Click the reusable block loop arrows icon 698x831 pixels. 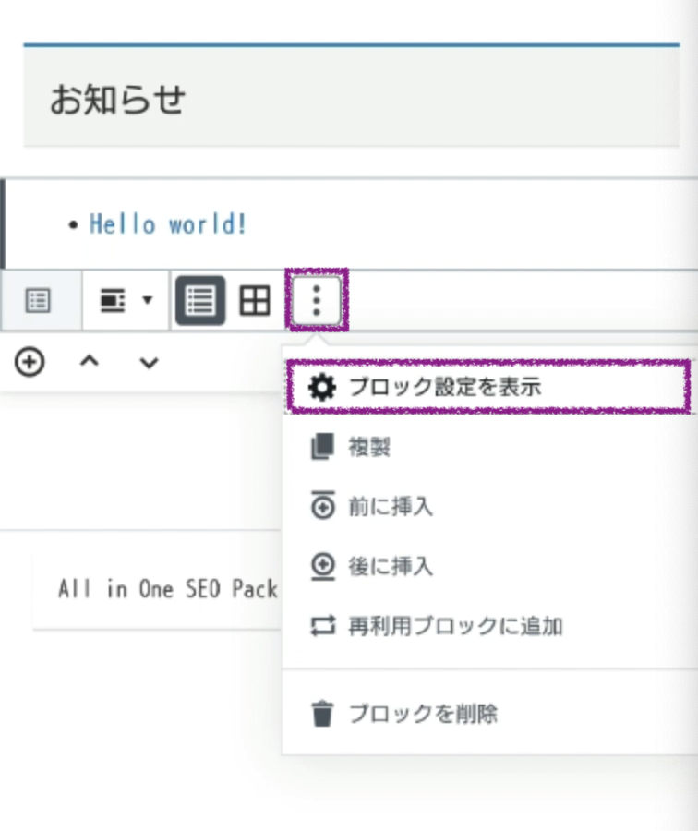pos(321,627)
